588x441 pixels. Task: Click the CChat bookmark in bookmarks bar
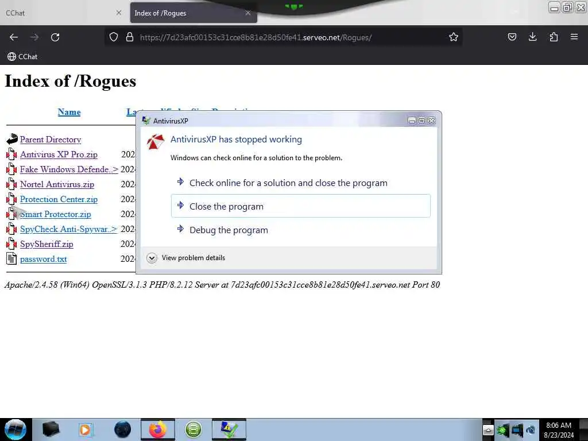(x=22, y=57)
